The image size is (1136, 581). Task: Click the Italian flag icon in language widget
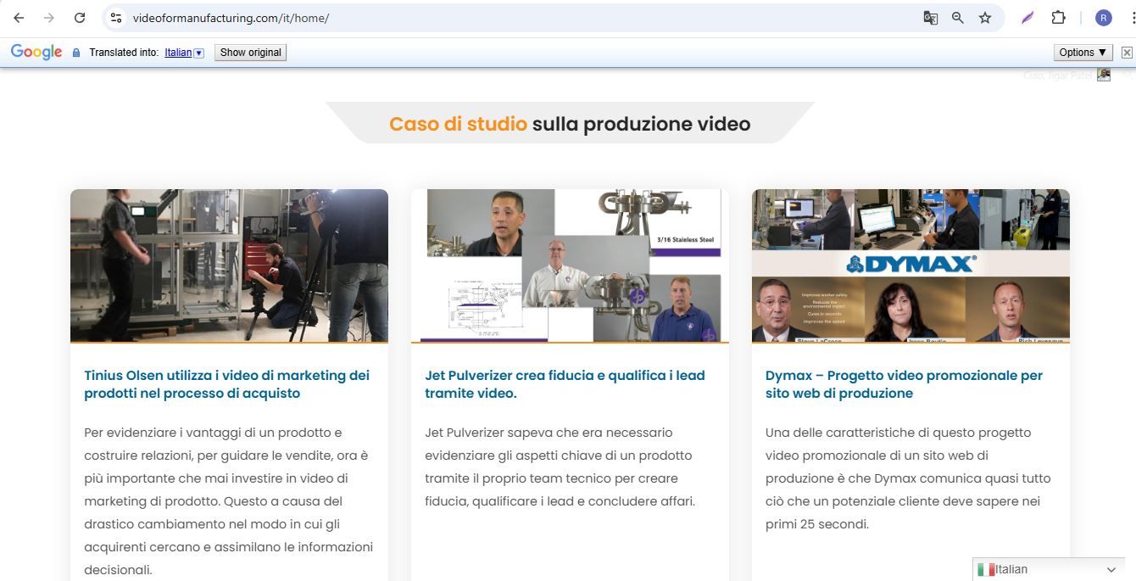coord(986,570)
